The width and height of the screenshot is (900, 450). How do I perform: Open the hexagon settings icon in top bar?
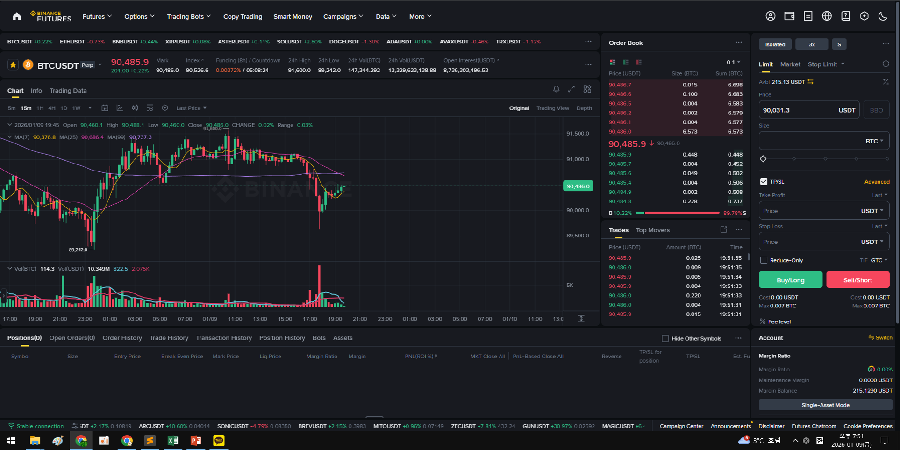pos(864,16)
